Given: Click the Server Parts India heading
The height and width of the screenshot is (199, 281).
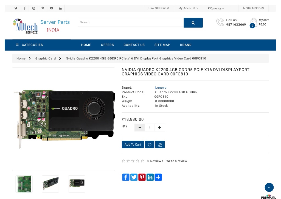Looking at the screenshot, I should (x=55, y=26).
